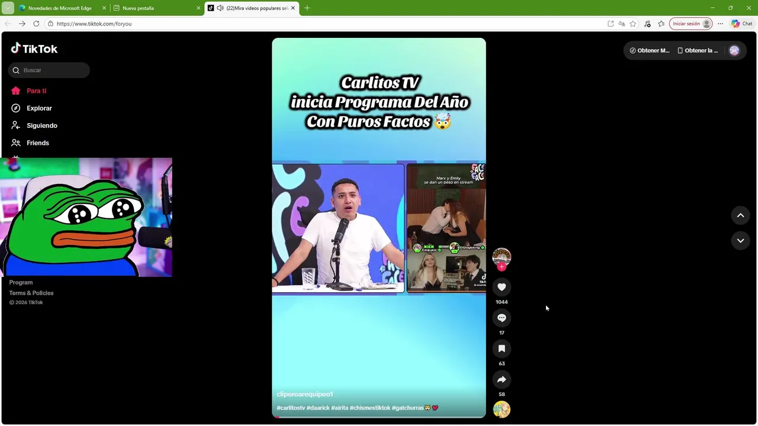Open the spinning sound disc thumbnail
Image resolution: width=758 pixels, height=426 pixels.
tap(502, 409)
